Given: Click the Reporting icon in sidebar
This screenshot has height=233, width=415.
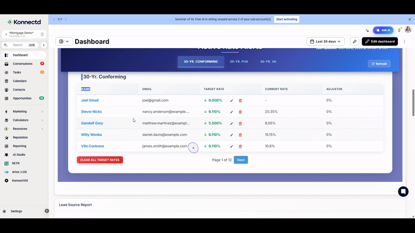Looking at the screenshot, I should click(7, 146).
